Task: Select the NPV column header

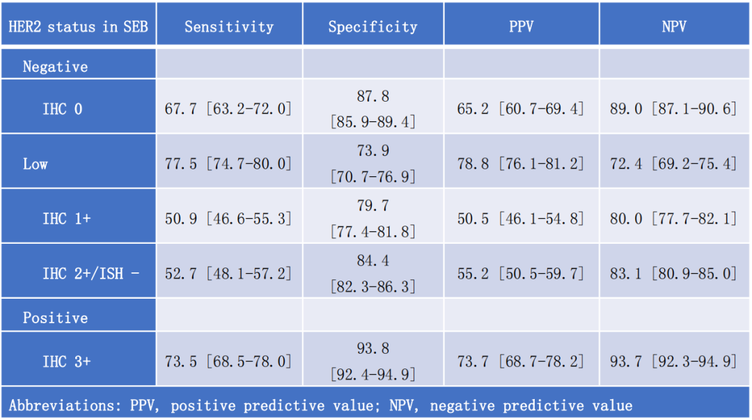Action: (674, 27)
